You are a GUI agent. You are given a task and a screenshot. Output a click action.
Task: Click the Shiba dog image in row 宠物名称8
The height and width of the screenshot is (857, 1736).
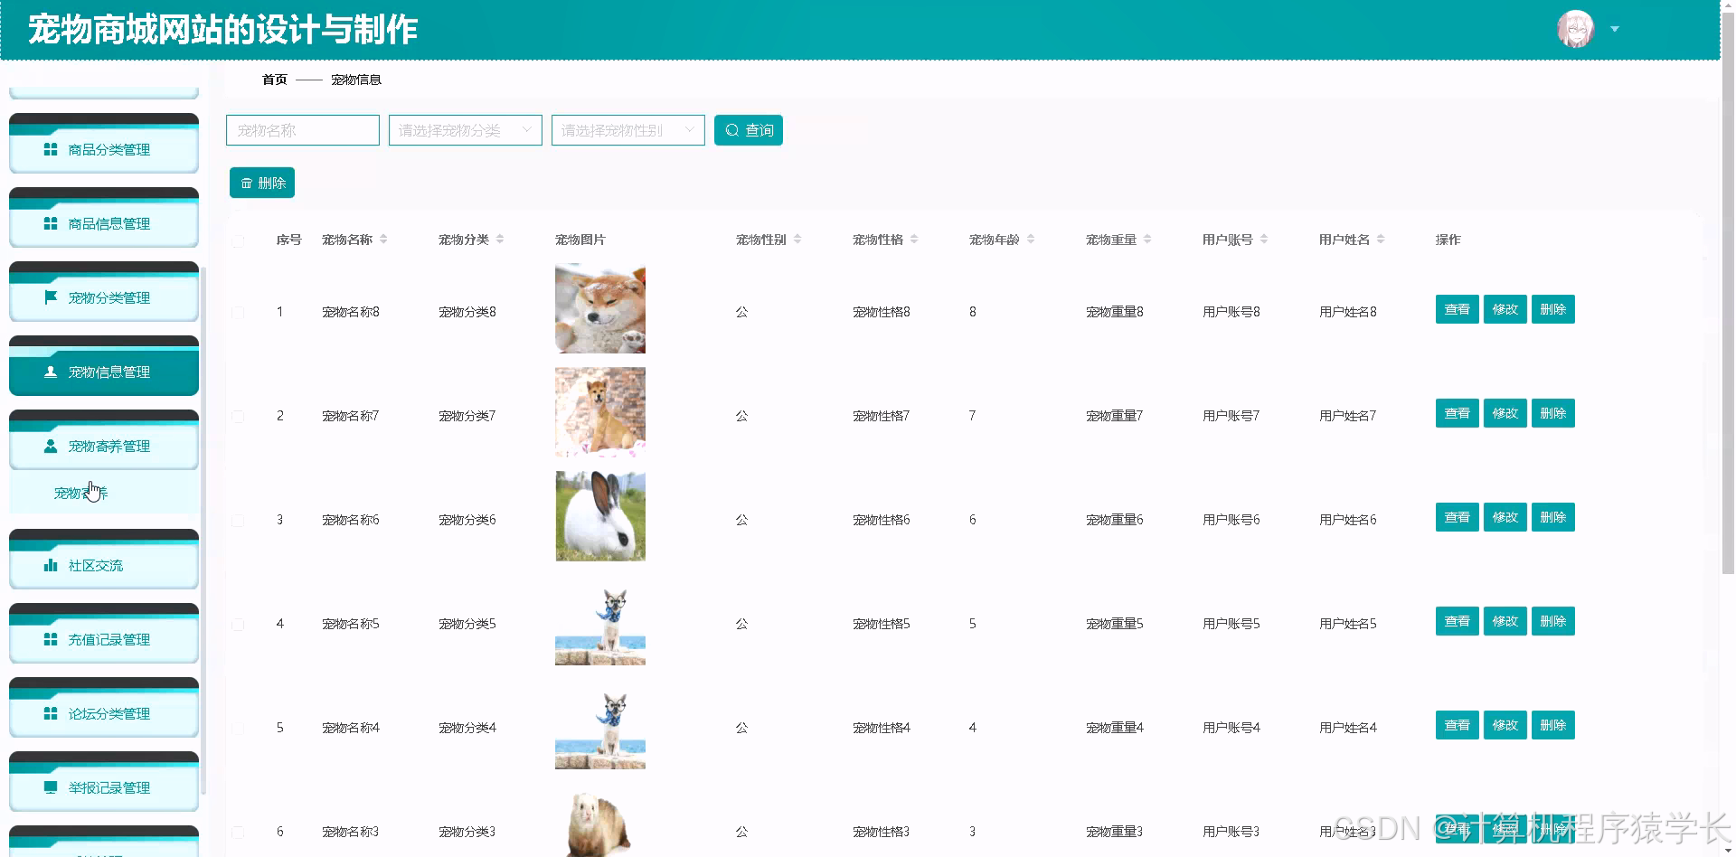point(600,308)
